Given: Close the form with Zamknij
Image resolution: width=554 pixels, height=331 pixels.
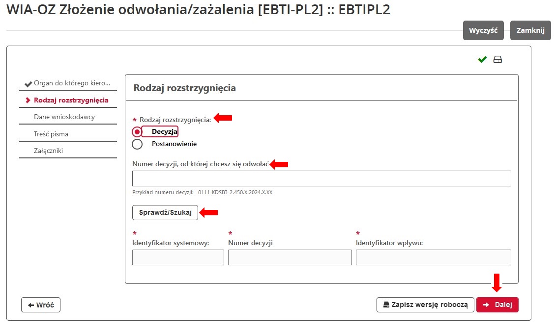Looking at the screenshot, I should click(530, 30).
